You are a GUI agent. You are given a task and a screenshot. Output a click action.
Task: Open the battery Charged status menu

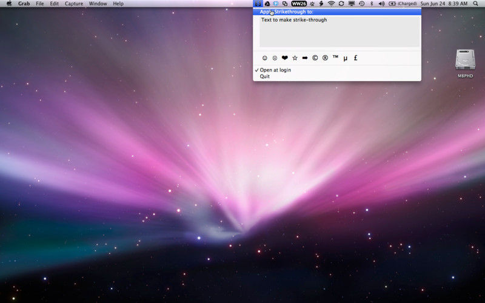click(x=403, y=4)
